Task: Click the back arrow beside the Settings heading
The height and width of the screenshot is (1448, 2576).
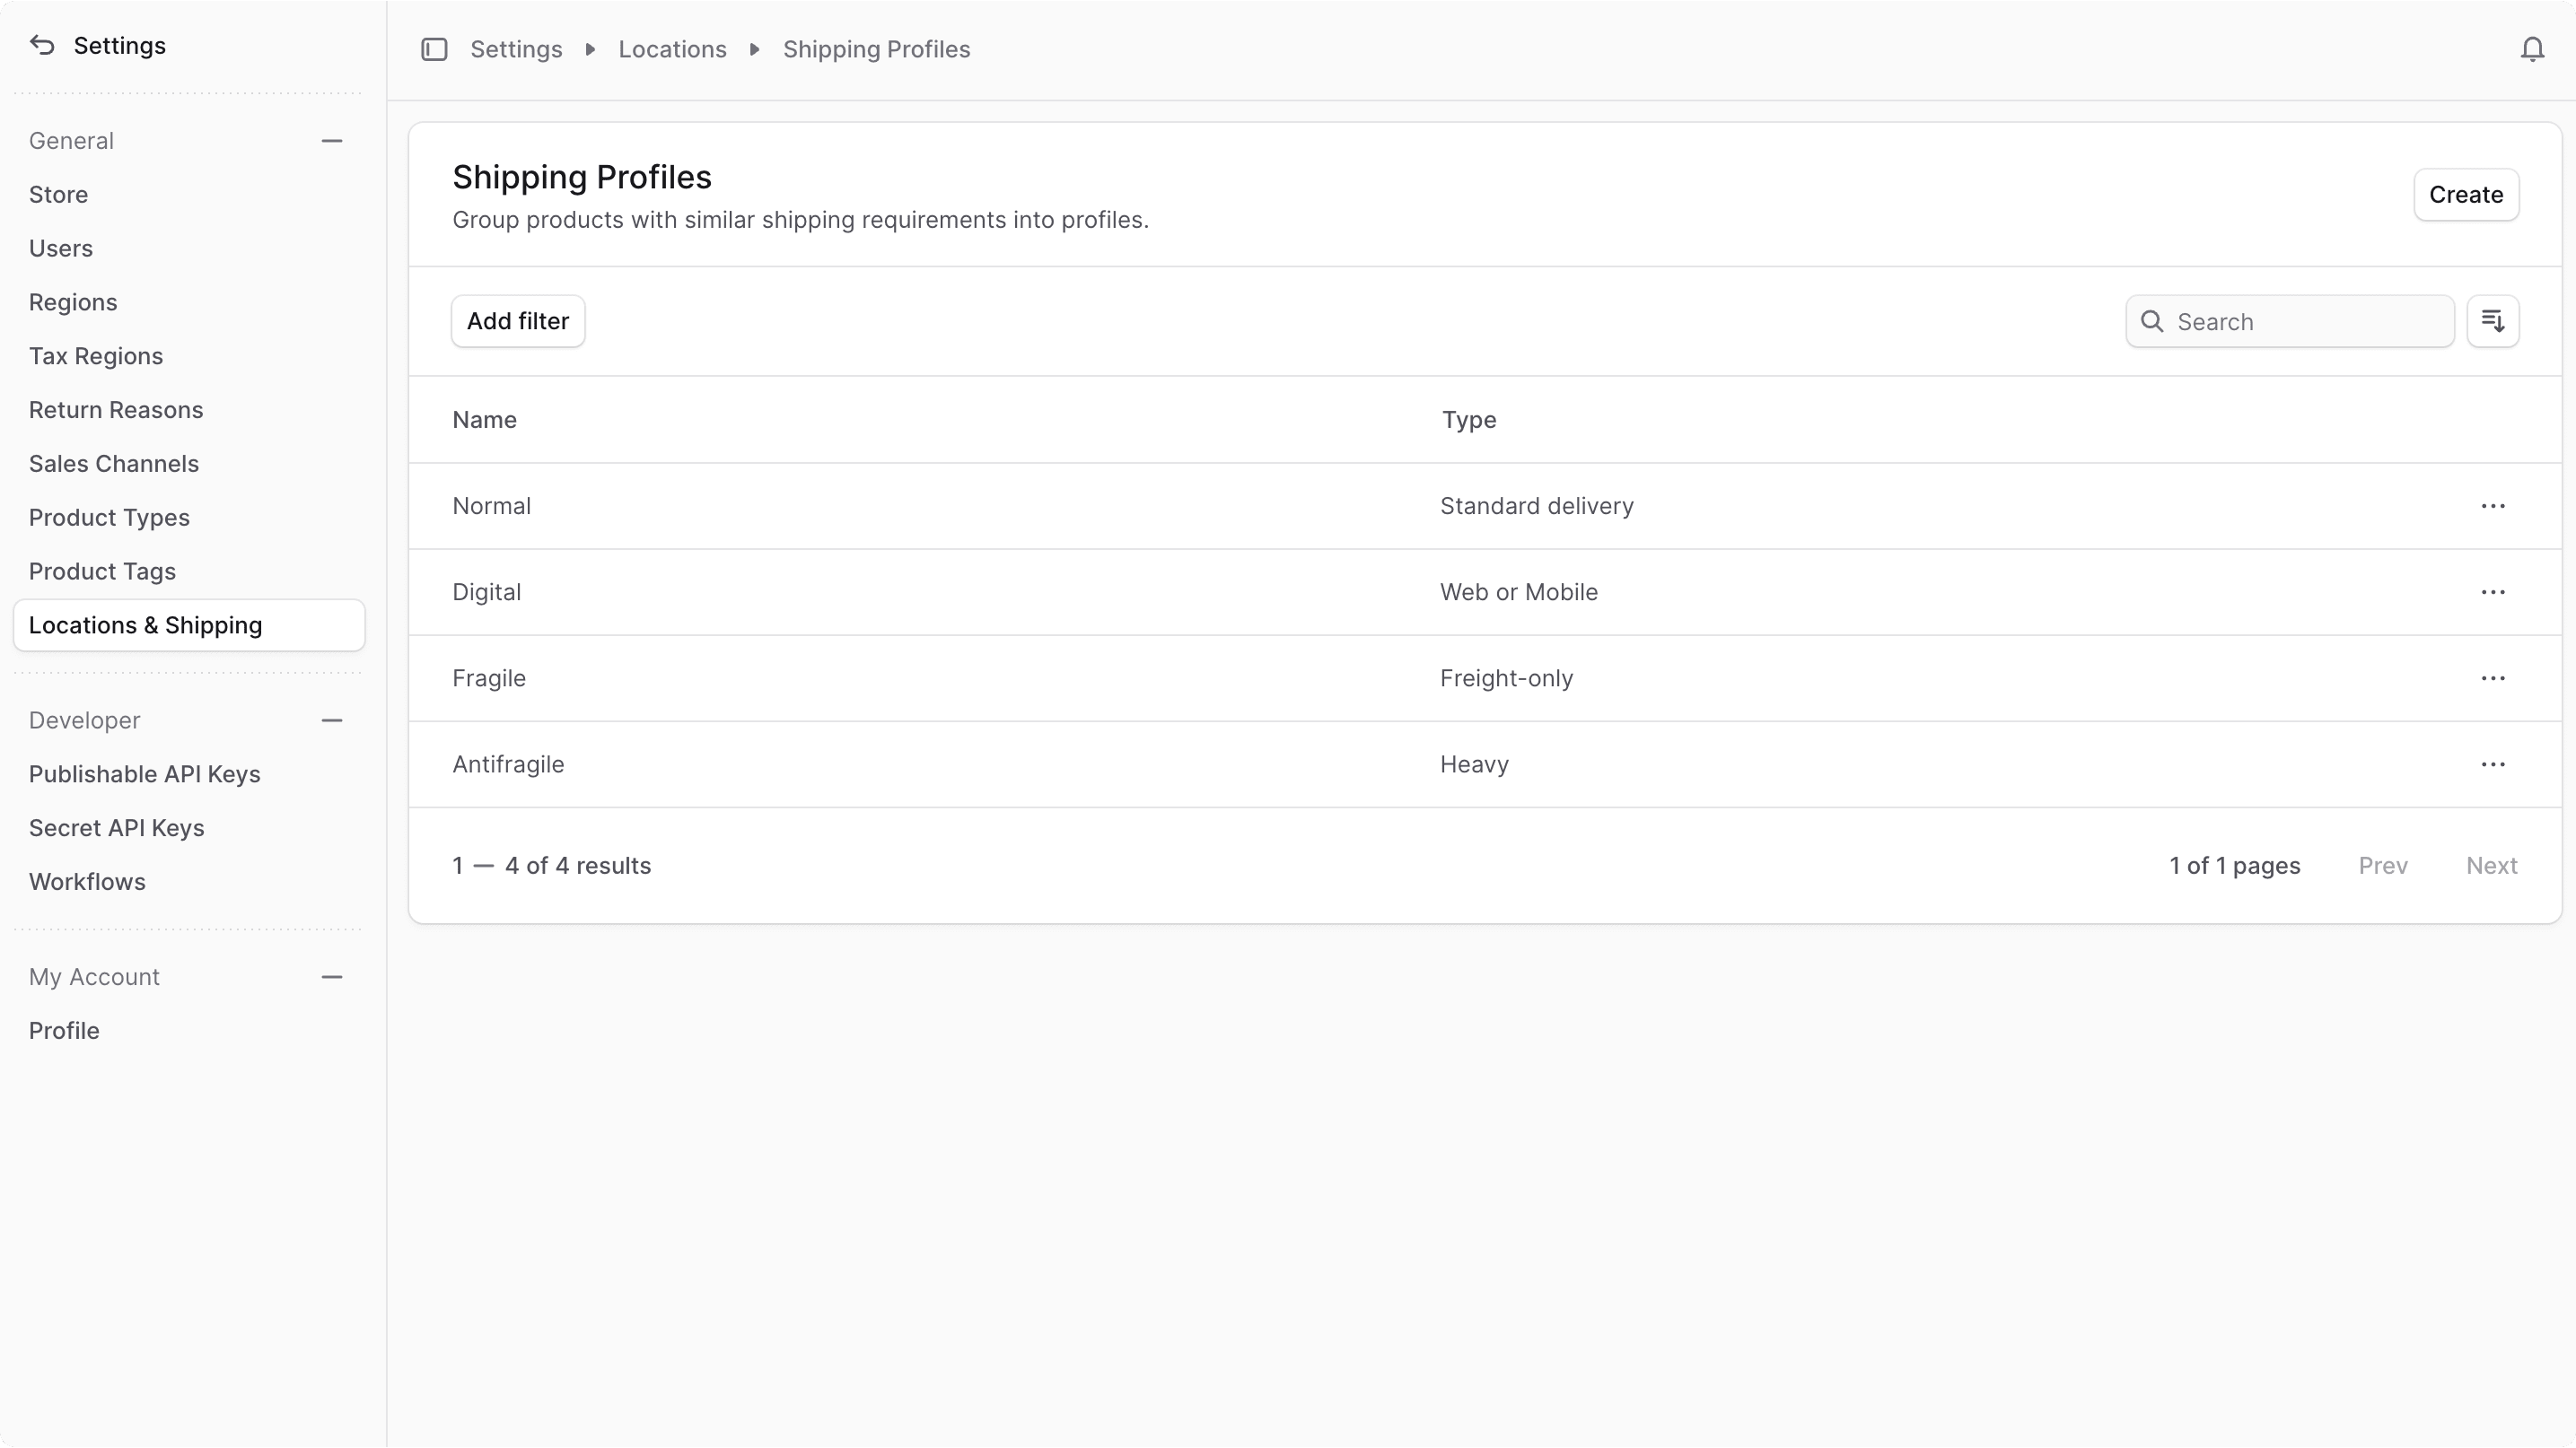Action: pyautogui.click(x=41, y=45)
